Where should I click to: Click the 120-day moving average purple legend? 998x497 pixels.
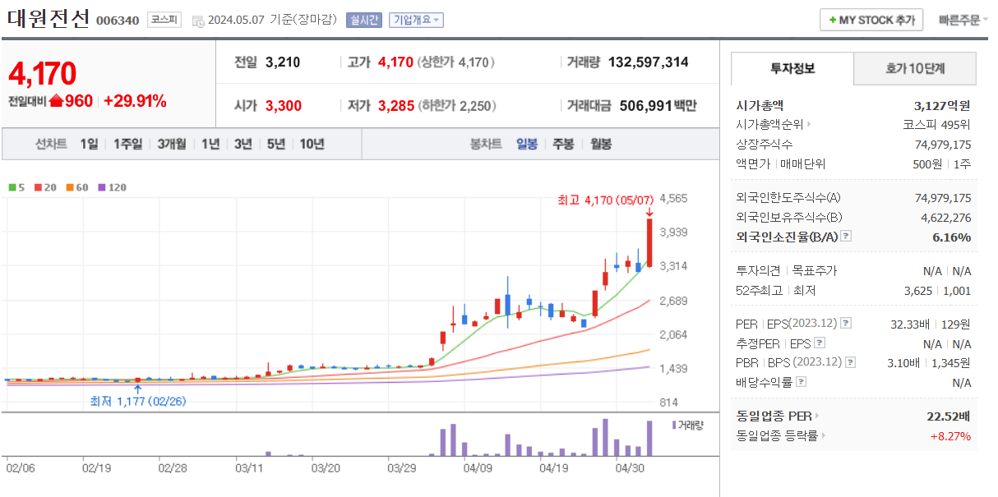tap(113, 187)
